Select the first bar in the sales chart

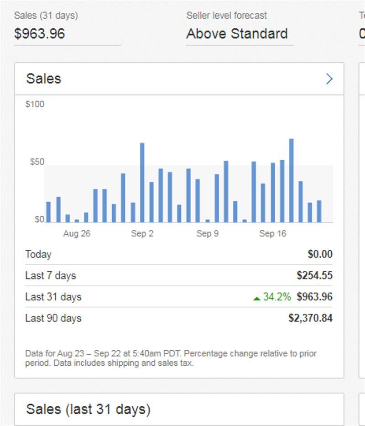(48, 211)
